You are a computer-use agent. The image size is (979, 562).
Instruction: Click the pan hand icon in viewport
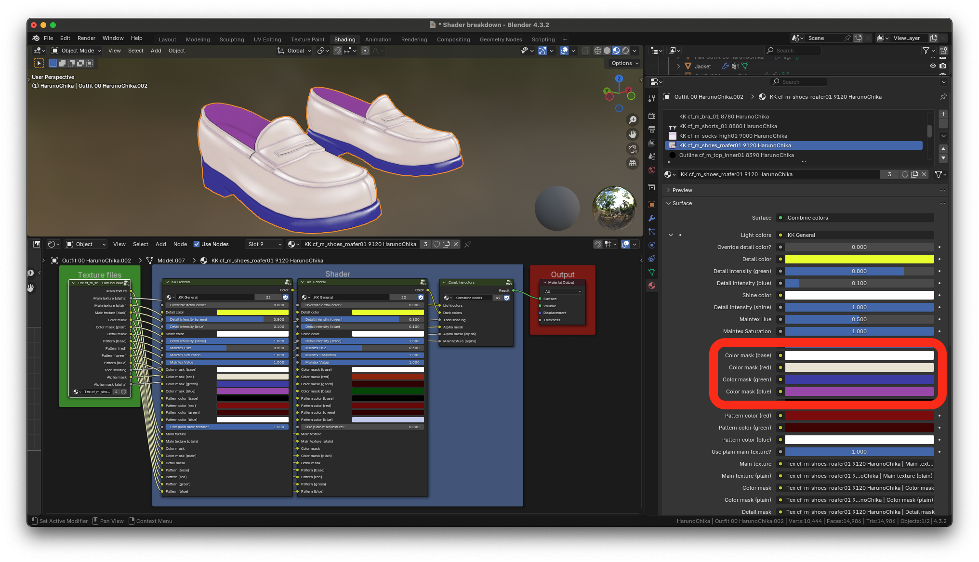tap(633, 134)
